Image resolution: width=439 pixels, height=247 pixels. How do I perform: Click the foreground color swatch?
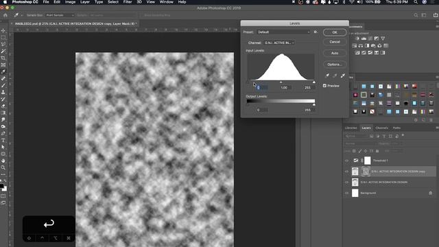[1, 186]
